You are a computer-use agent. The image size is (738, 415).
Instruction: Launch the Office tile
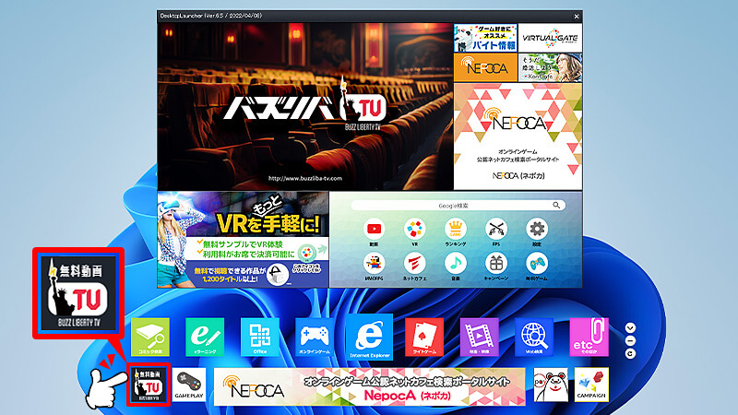(260, 337)
